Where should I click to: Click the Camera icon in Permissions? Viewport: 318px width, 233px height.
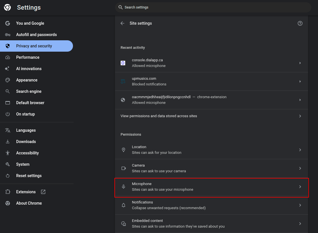(x=124, y=168)
